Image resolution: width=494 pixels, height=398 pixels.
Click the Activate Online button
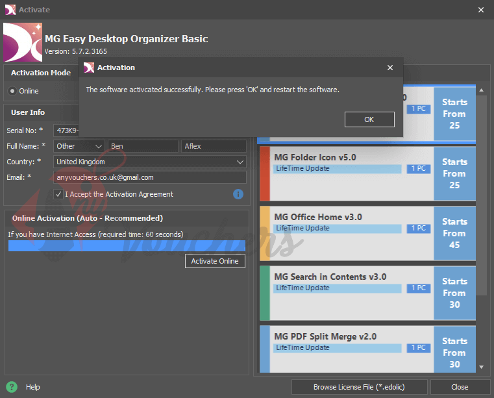(x=215, y=261)
